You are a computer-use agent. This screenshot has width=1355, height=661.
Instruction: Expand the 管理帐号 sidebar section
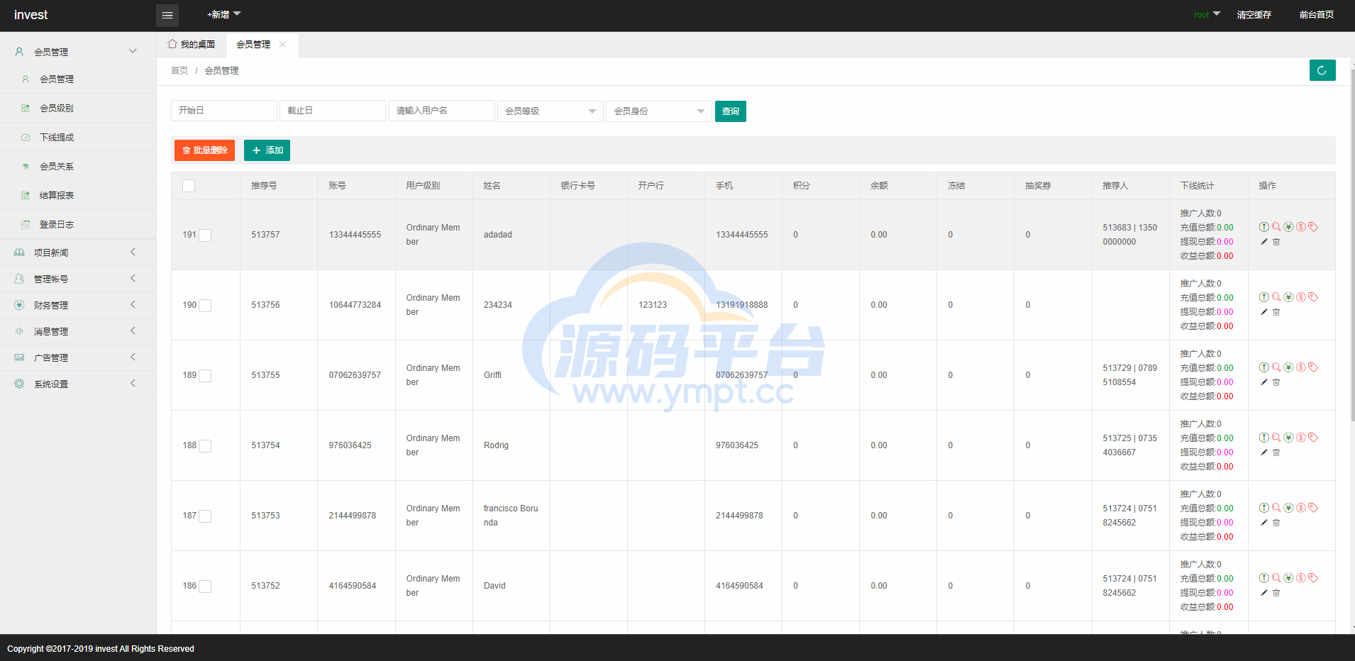pyautogui.click(x=78, y=279)
